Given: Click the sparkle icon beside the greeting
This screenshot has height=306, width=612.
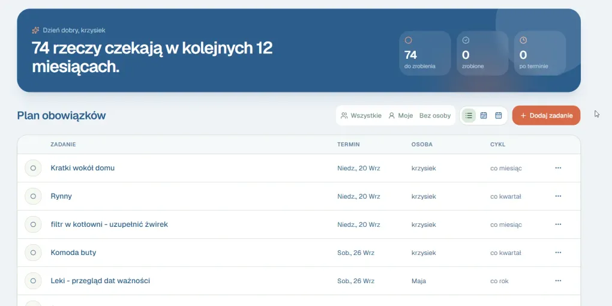Looking at the screenshot, I should 35,30.
